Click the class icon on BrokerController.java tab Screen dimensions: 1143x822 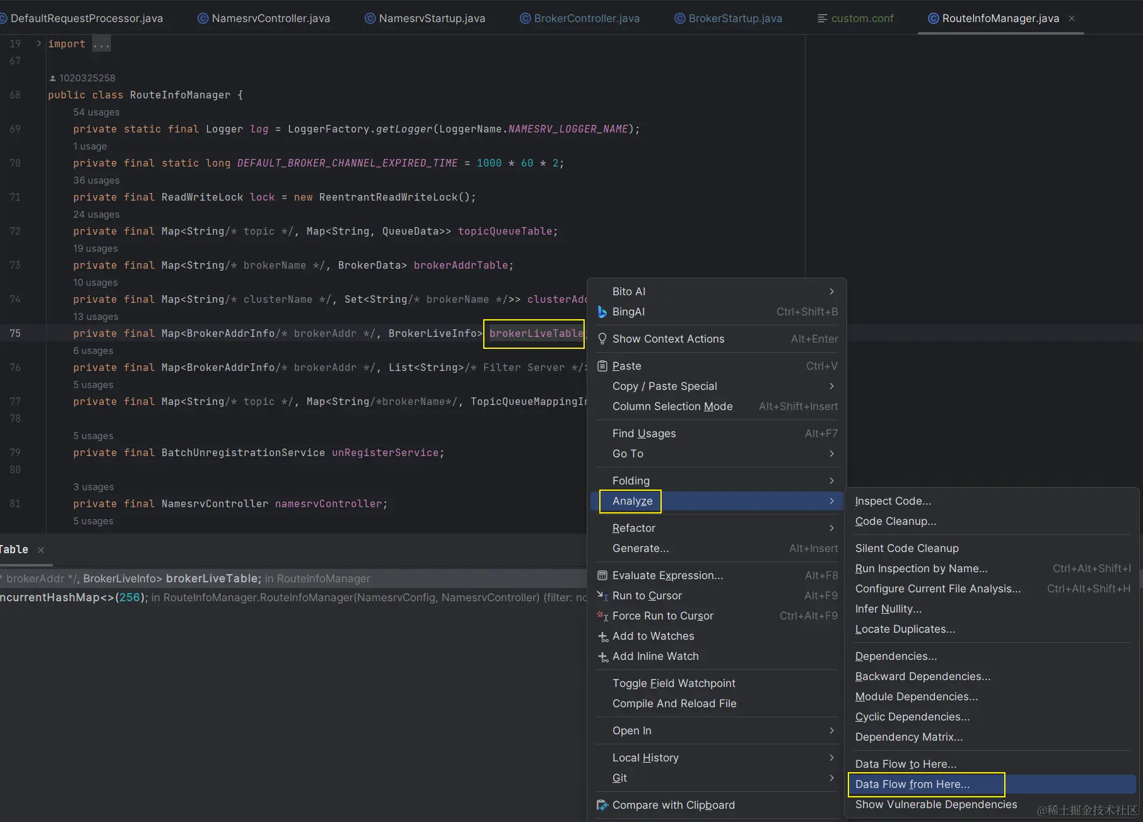point(525,18)
